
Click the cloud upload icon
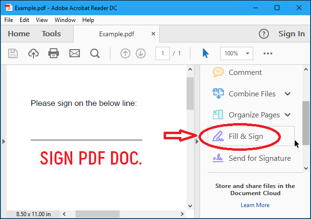[x=33, y=53]
